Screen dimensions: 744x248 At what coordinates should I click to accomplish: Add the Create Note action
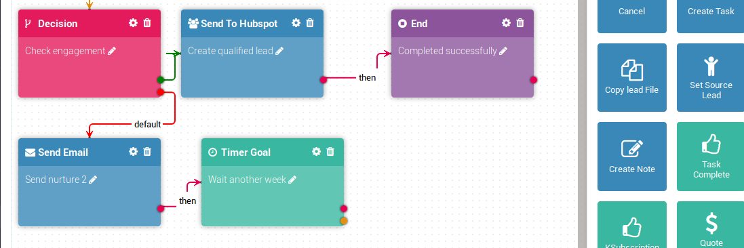pyautogui.click(x=631, y=157)
